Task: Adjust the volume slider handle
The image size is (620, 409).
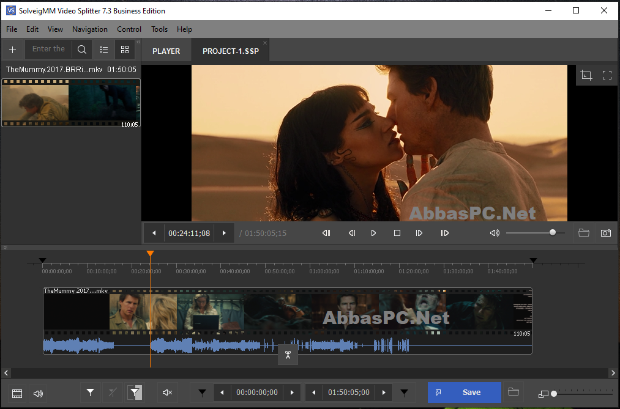Action: point(553,232)
